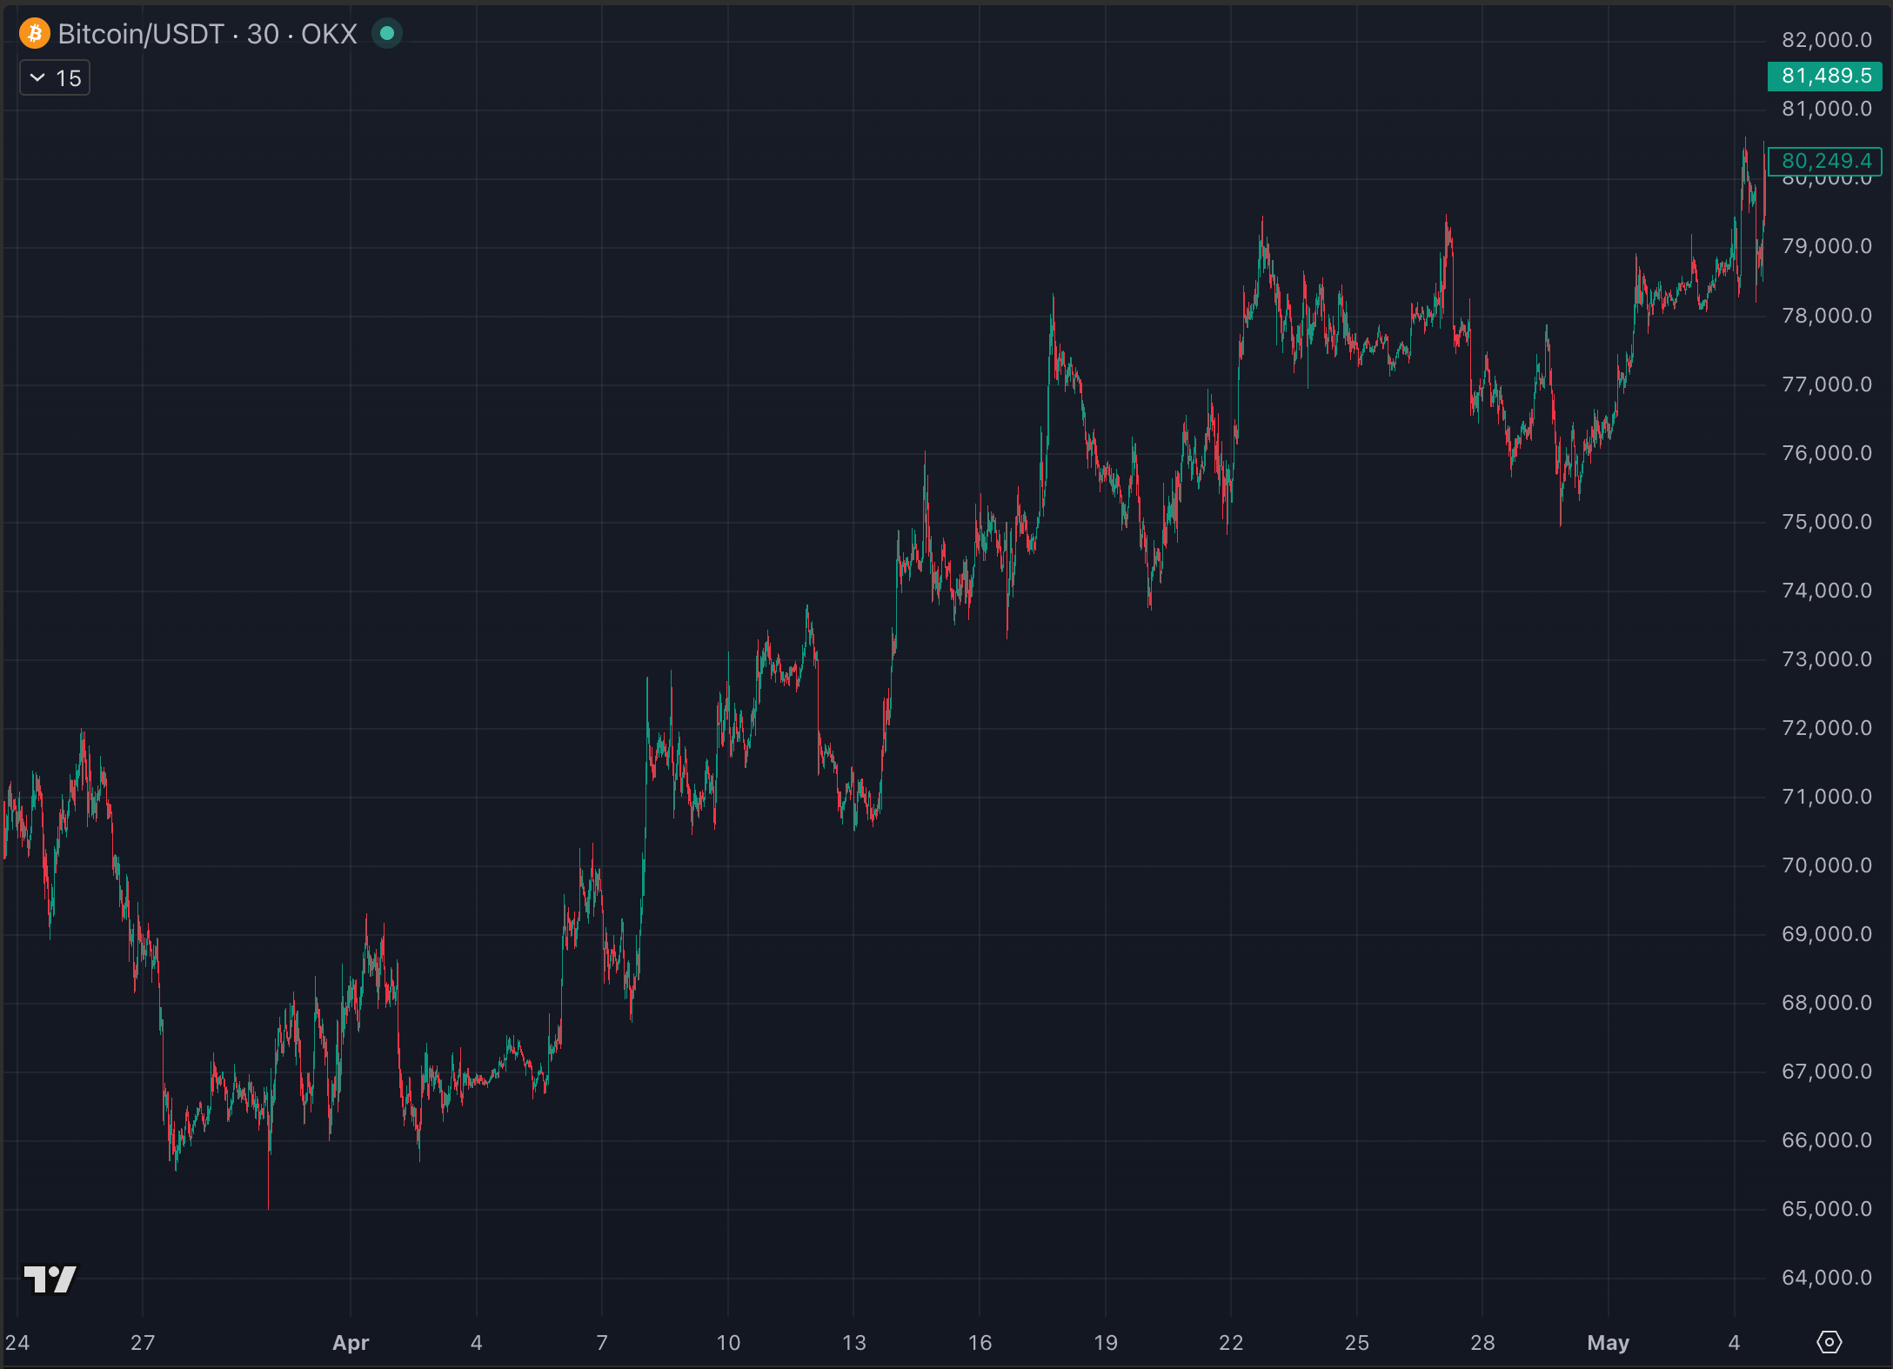1893x1369 pixels.
Task: Click the Bitcoin logo icon
Action: [35, 34]
